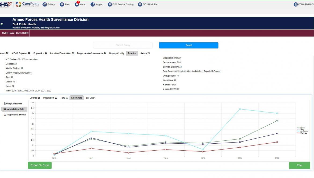Open the Population query tab
The width and height of the screenshot is (314, 178).
pyautogui.click(x=40, y=53)
